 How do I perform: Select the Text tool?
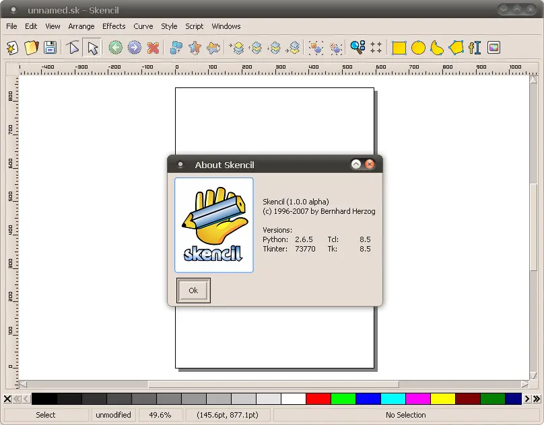[x=475, y=48]
